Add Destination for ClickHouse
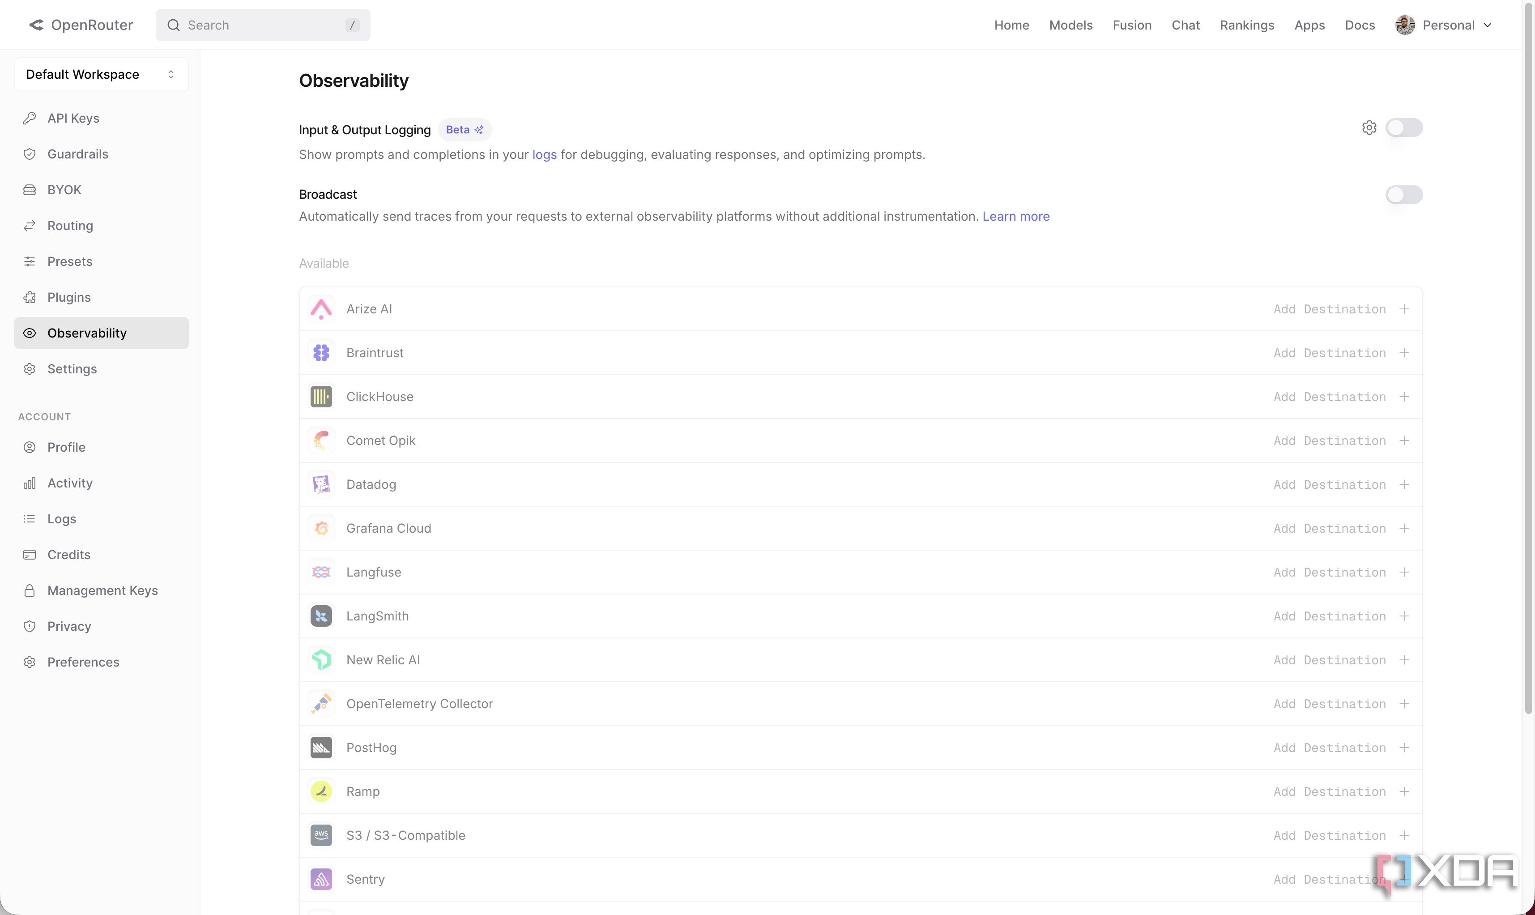The height and width of the screenshot is (915, 1535). click(1342, 397)
